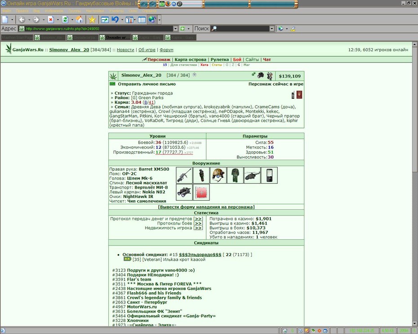Click the camera icon in the character header
Viewport: 418px width, 334px height.
[x=260, y=75]
